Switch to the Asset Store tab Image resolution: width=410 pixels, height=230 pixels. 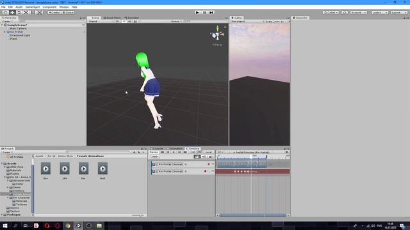click(x=112, y=18)
